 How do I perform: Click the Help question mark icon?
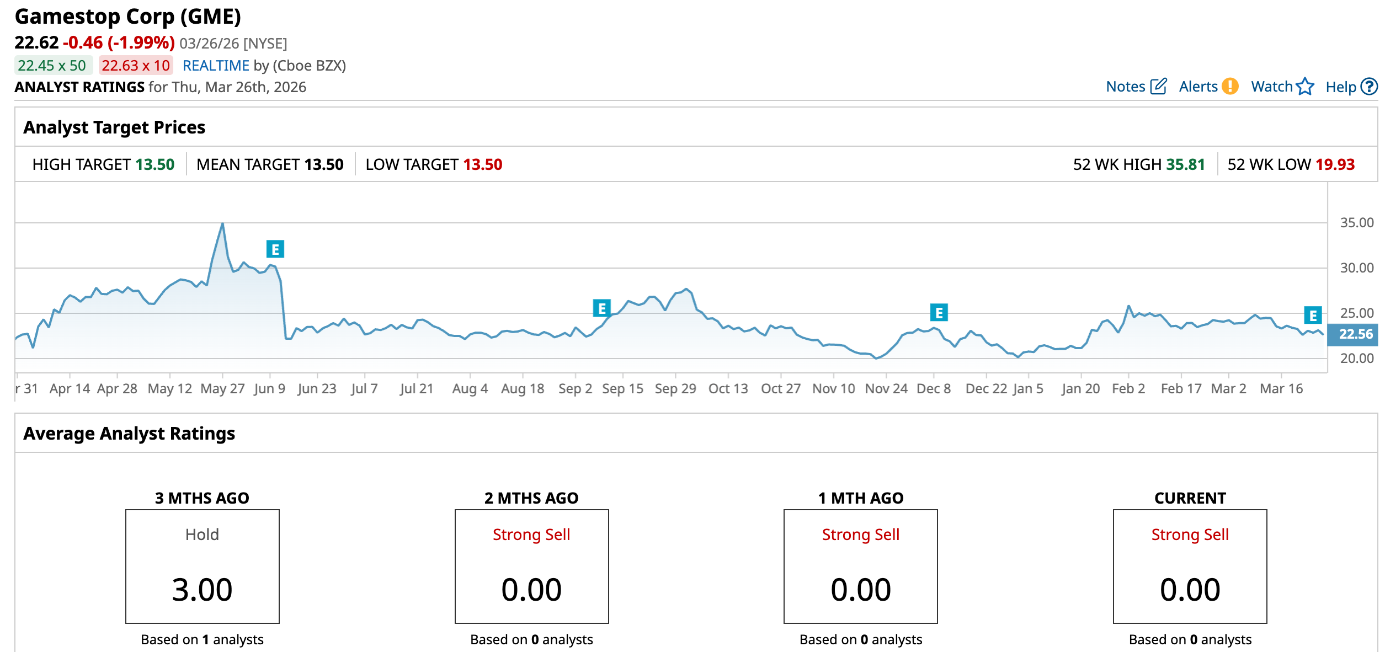pos(1369,87)
